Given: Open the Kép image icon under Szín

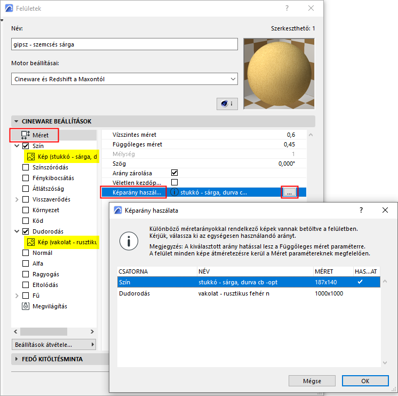Looking at the screenshot, I should coord(31,157).
